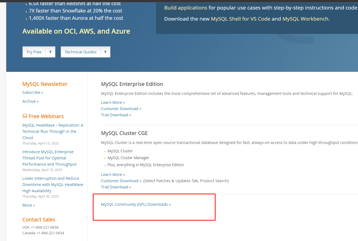Click '7X faster than Snowflake' bullet text

pos(76,11)
